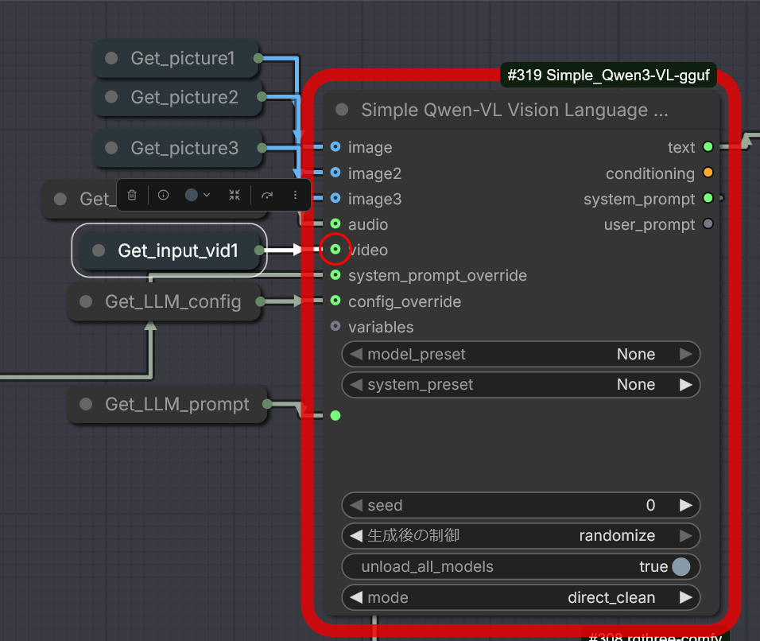
Task: Click the system_prompt output socket
Action: pos(708,198)
